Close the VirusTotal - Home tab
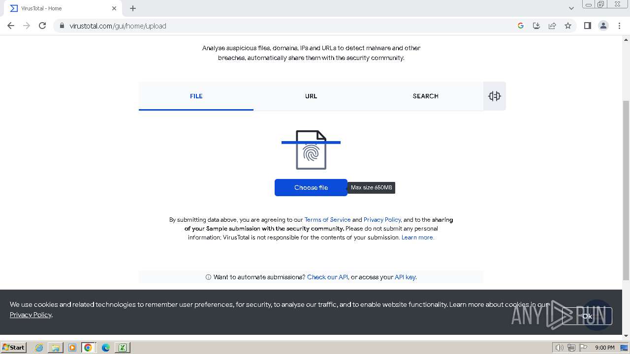 click(x=114, y=8)
